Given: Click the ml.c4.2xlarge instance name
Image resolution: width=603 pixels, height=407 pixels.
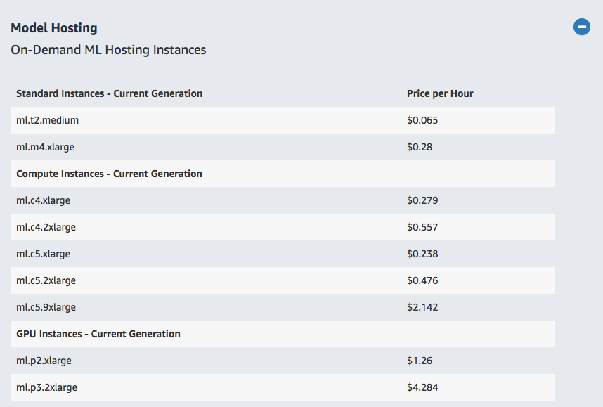Looking at the screenshot, I should (46, 227).
